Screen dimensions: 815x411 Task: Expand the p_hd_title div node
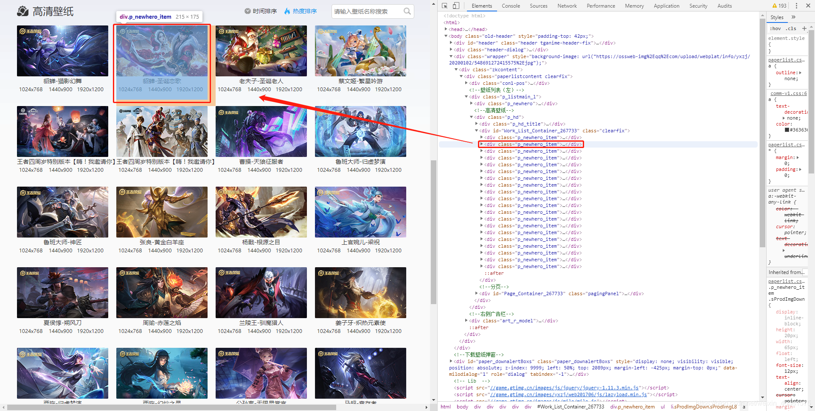[x=476, y=124]
